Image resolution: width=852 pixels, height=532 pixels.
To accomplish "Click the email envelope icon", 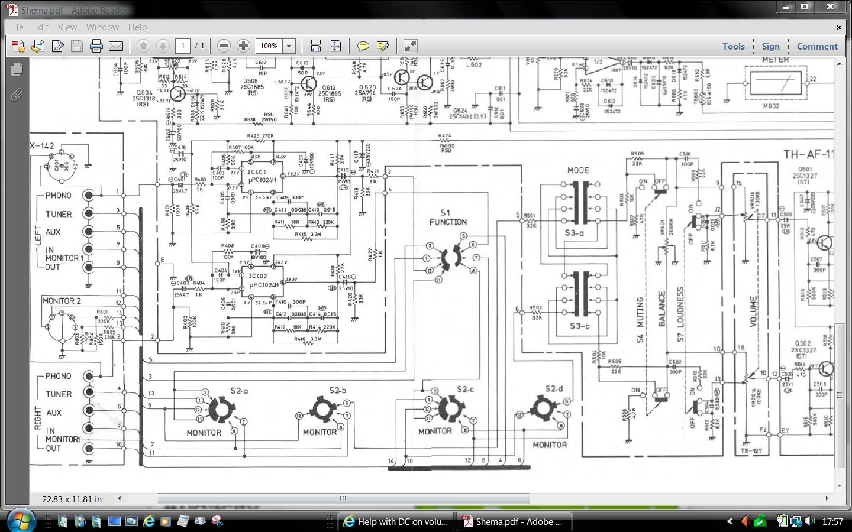I will 116,46.
